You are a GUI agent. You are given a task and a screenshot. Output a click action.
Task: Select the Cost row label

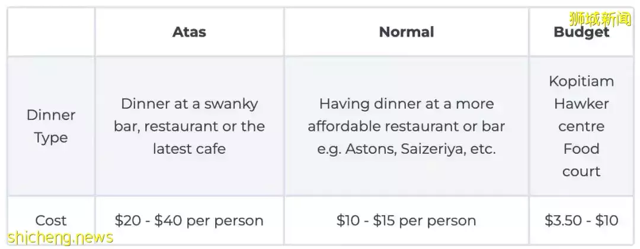[x=51, y=221]
